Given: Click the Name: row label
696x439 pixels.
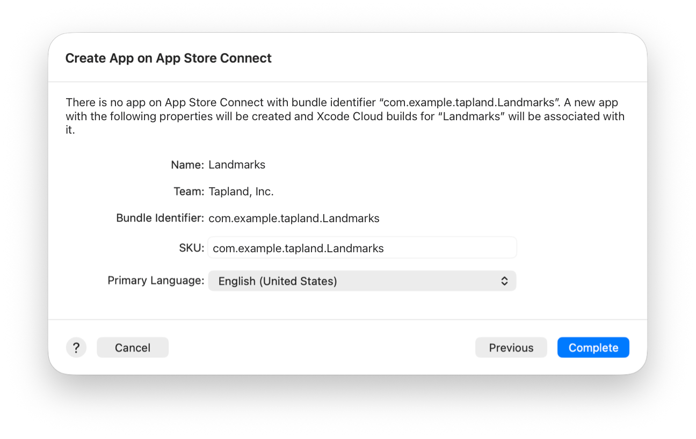Looking at the screenshot, I should (x=187, y=165).
